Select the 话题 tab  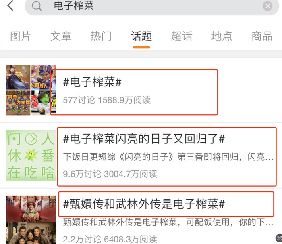coord(141,36)
